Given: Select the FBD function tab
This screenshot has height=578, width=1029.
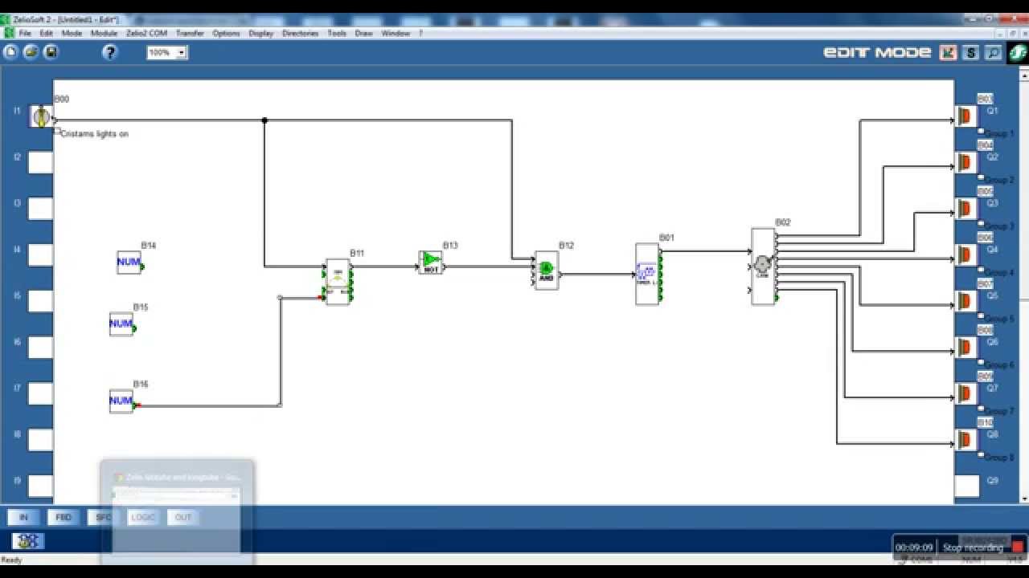Looking at the screenshot, I should pos(64,517).
